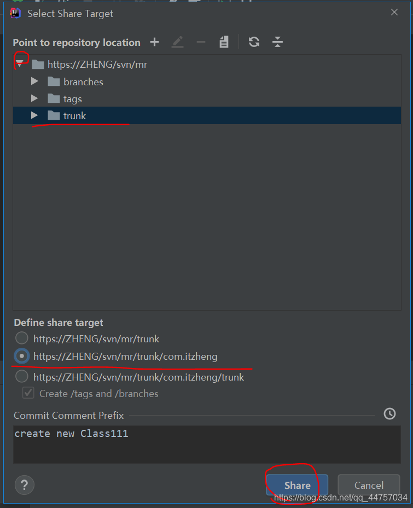Click the Details document icon in toolbar

point(224,42)
